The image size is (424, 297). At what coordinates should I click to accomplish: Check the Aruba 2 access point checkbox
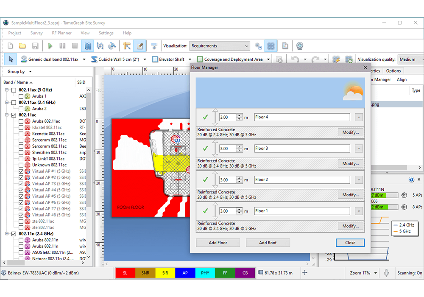(x=21, y=109)
